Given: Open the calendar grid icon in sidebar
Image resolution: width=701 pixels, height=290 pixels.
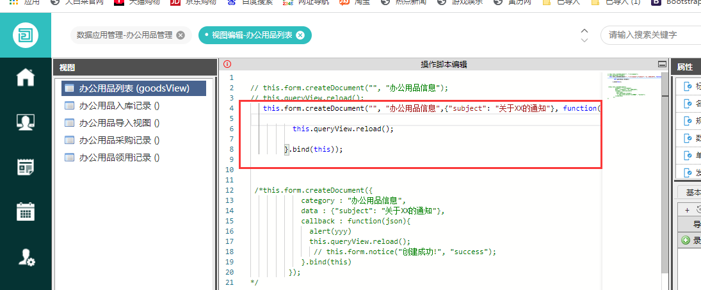Looking at the screenshot, I should click(26, 211).
